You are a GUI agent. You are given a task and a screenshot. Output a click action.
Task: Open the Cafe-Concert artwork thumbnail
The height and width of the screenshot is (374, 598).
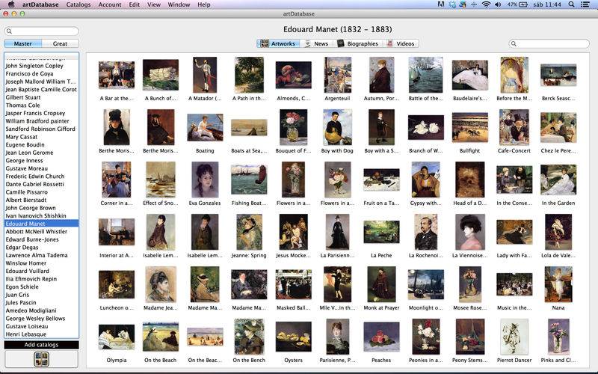514,127
